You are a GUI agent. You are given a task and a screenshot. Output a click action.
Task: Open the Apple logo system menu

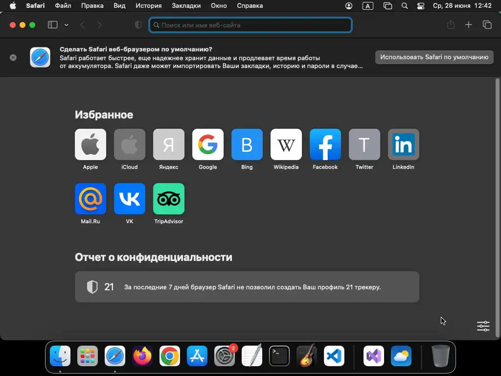pos(13,6)
